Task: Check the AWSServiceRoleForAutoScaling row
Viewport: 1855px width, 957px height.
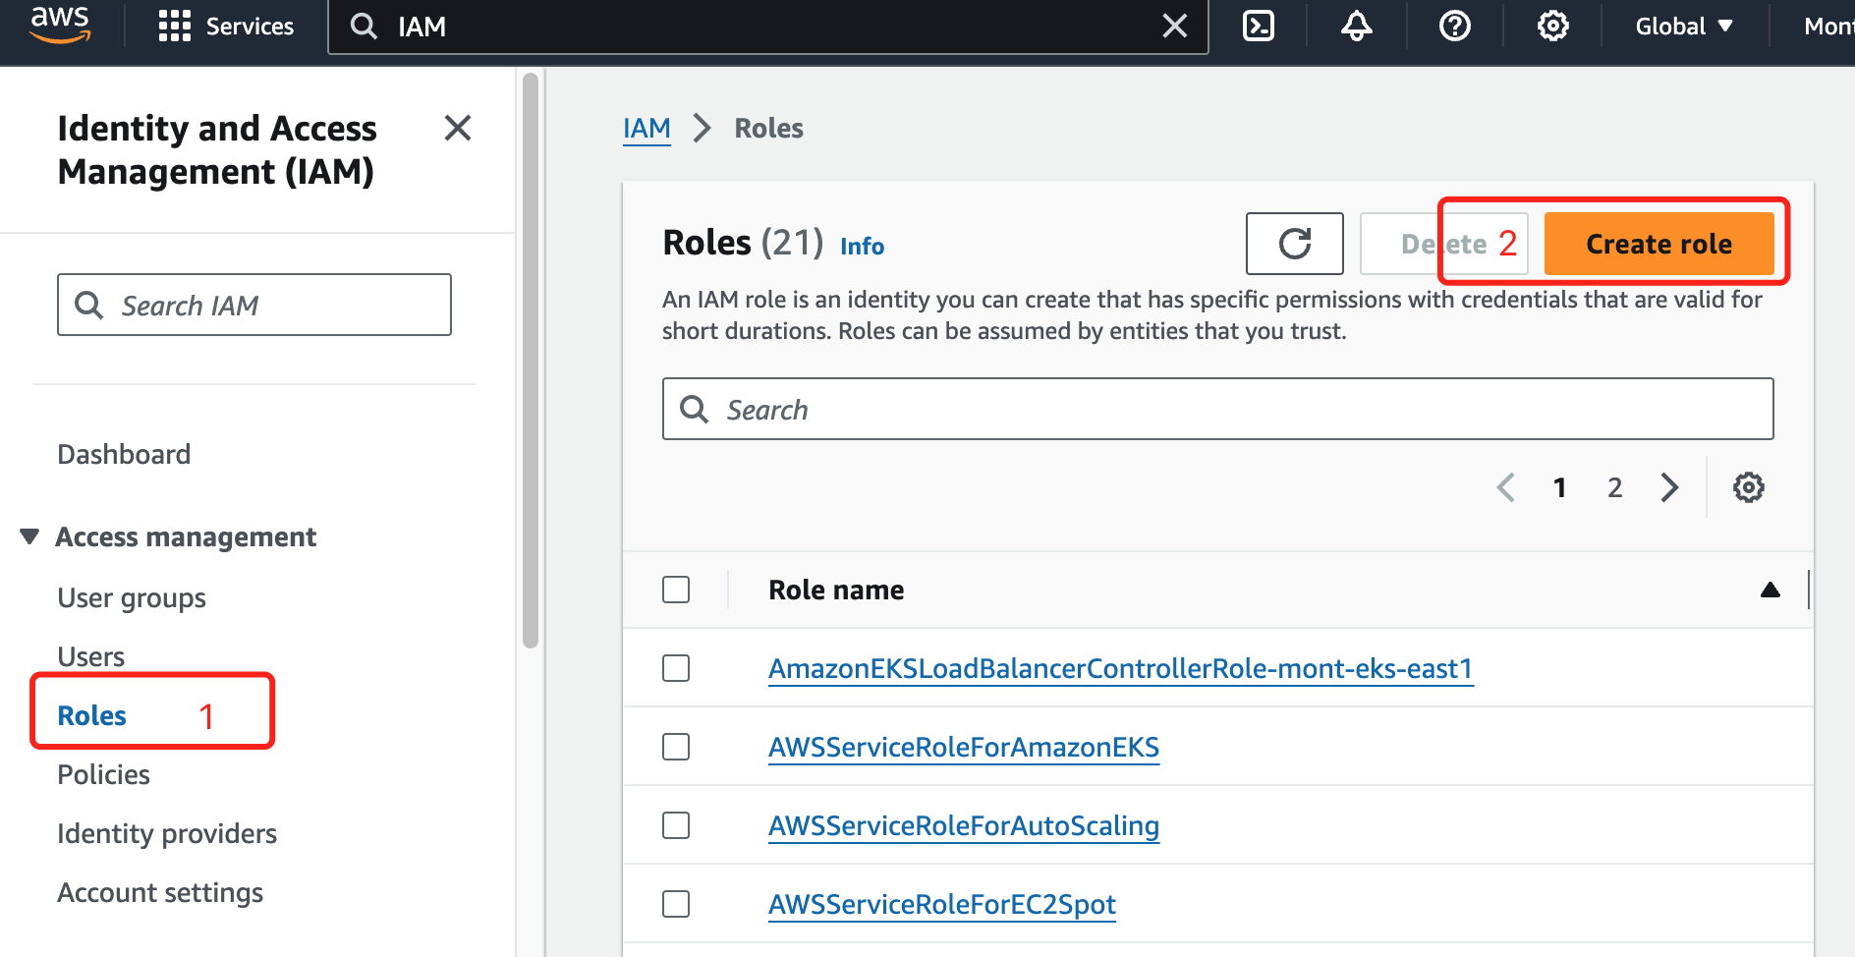Action: 676,825
